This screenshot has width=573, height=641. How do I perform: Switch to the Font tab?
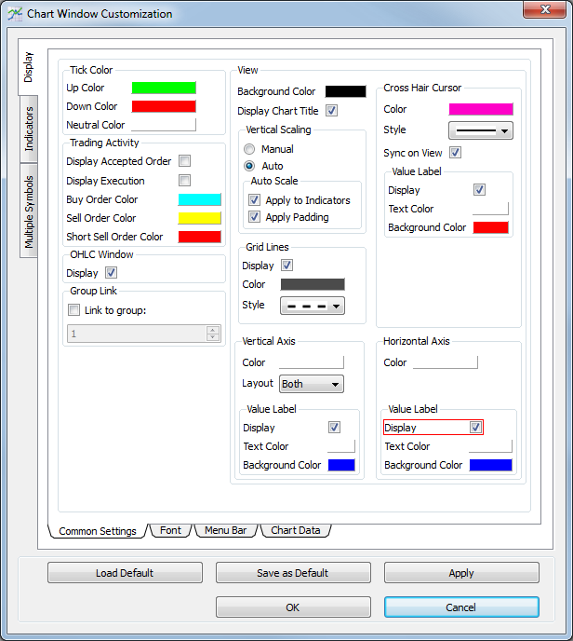coord(170,530)
